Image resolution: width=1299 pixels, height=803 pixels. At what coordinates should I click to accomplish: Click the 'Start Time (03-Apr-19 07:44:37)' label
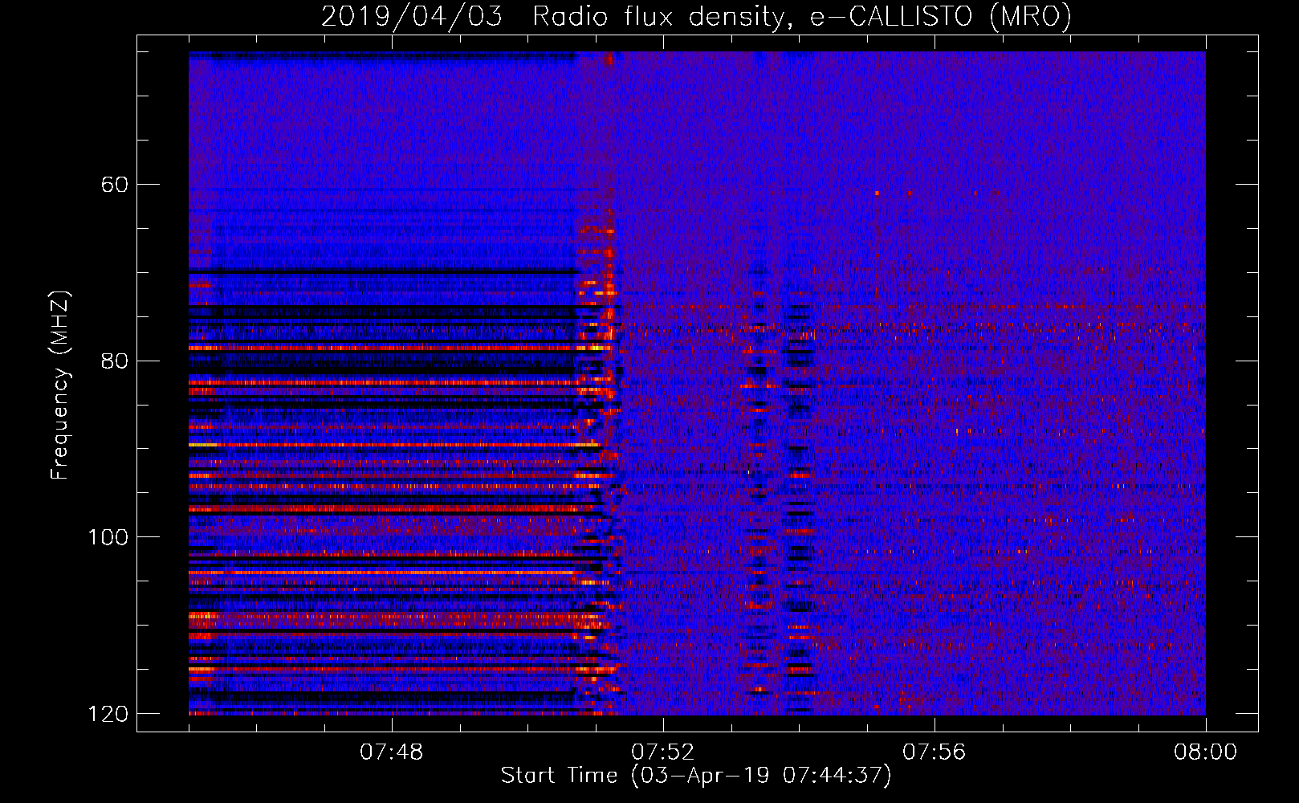696,776
